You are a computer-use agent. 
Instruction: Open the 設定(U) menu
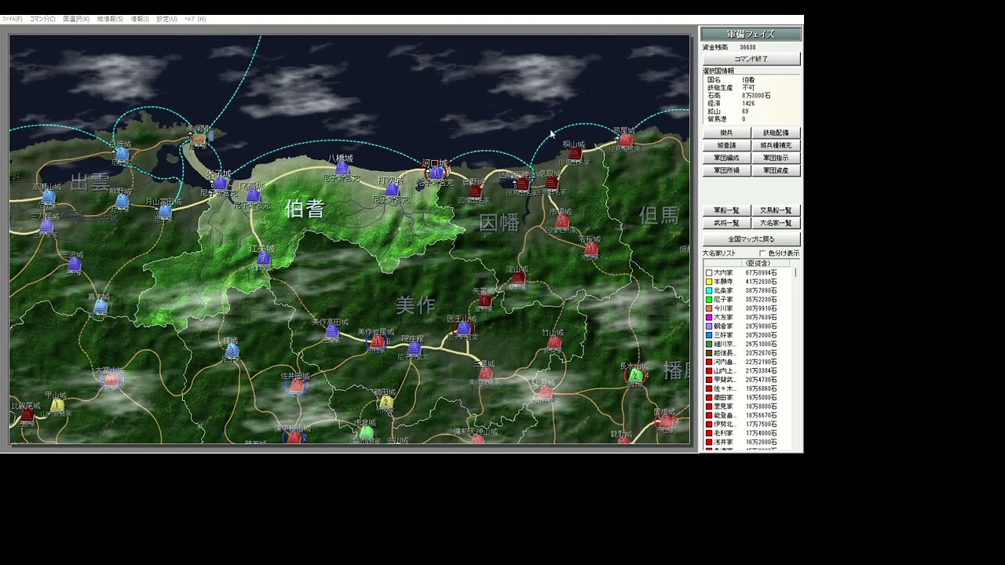(x=166, y=19)
